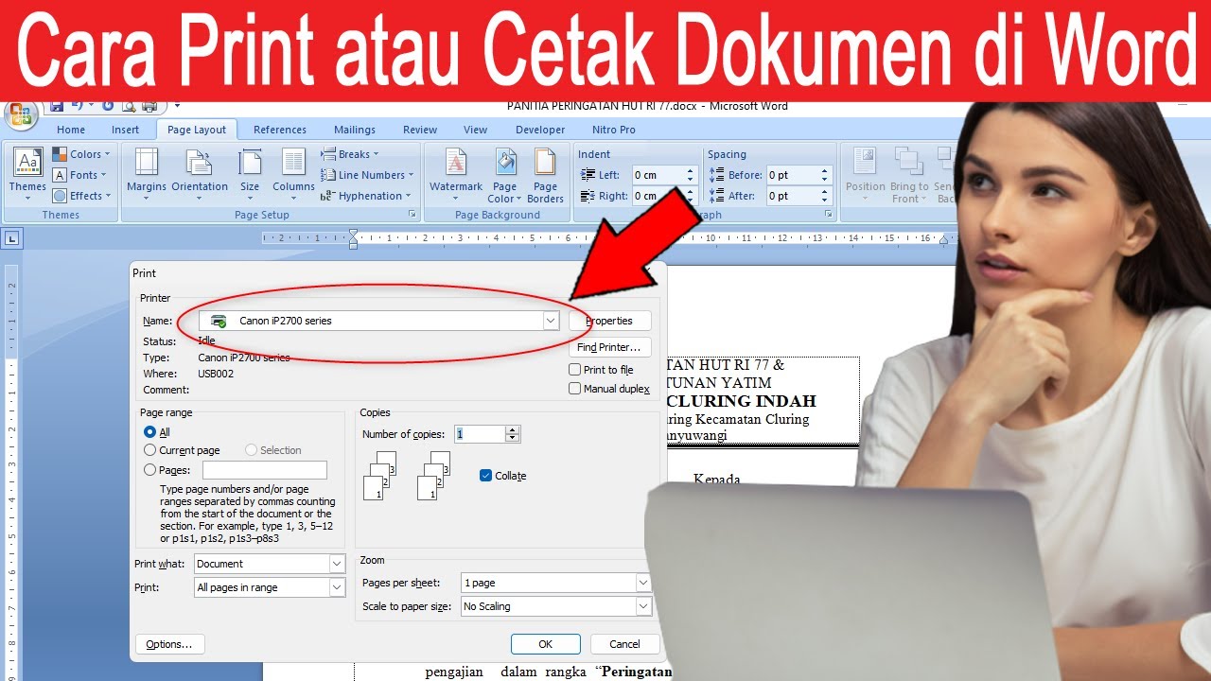Viewport: 1211px width, 681px height.
Task: Enable the Manual duplex checkbox
Action: coord(574,389)
